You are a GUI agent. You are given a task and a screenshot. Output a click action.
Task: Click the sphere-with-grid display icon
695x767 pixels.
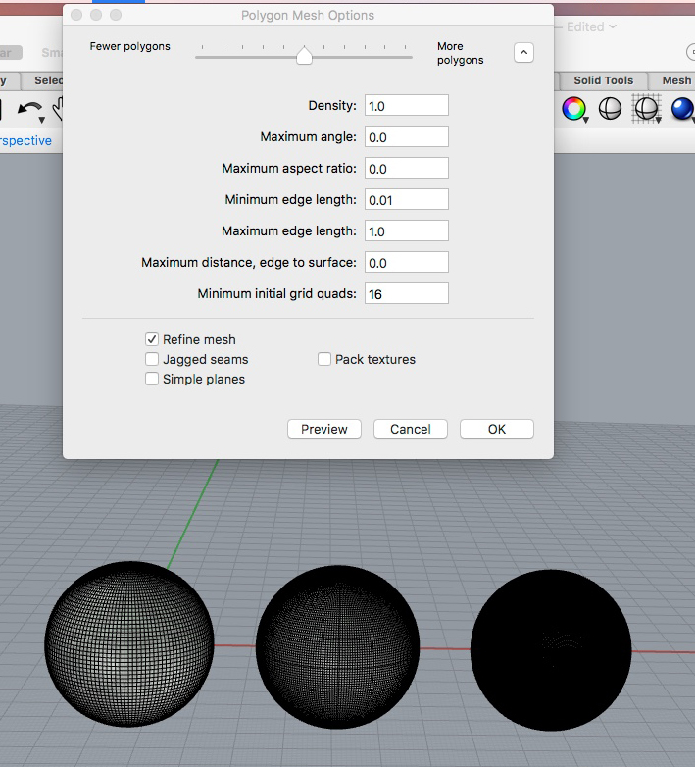pyautogui.click(x=645, y=109)
